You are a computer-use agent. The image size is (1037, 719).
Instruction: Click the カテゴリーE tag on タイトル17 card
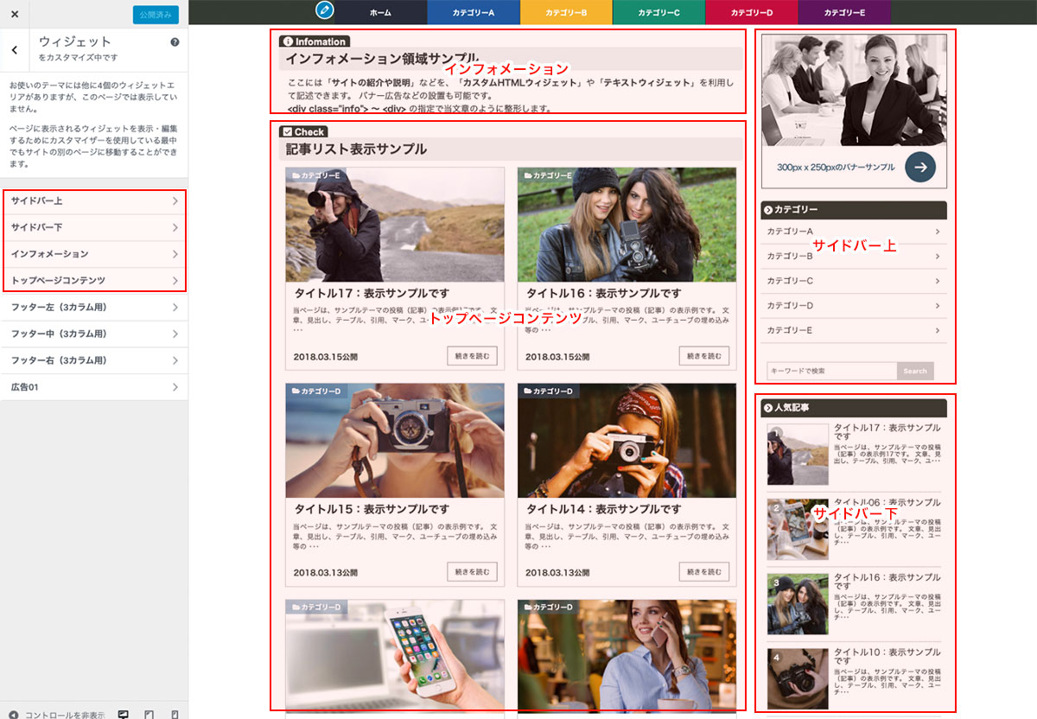(x=316, y=175)
